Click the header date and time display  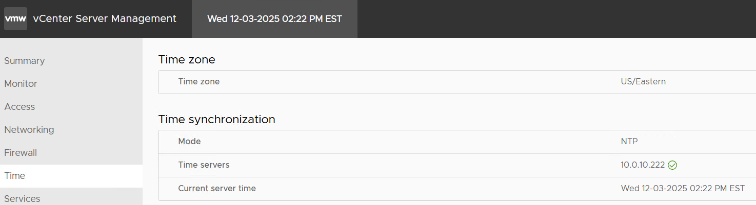[x=274, y=19]
